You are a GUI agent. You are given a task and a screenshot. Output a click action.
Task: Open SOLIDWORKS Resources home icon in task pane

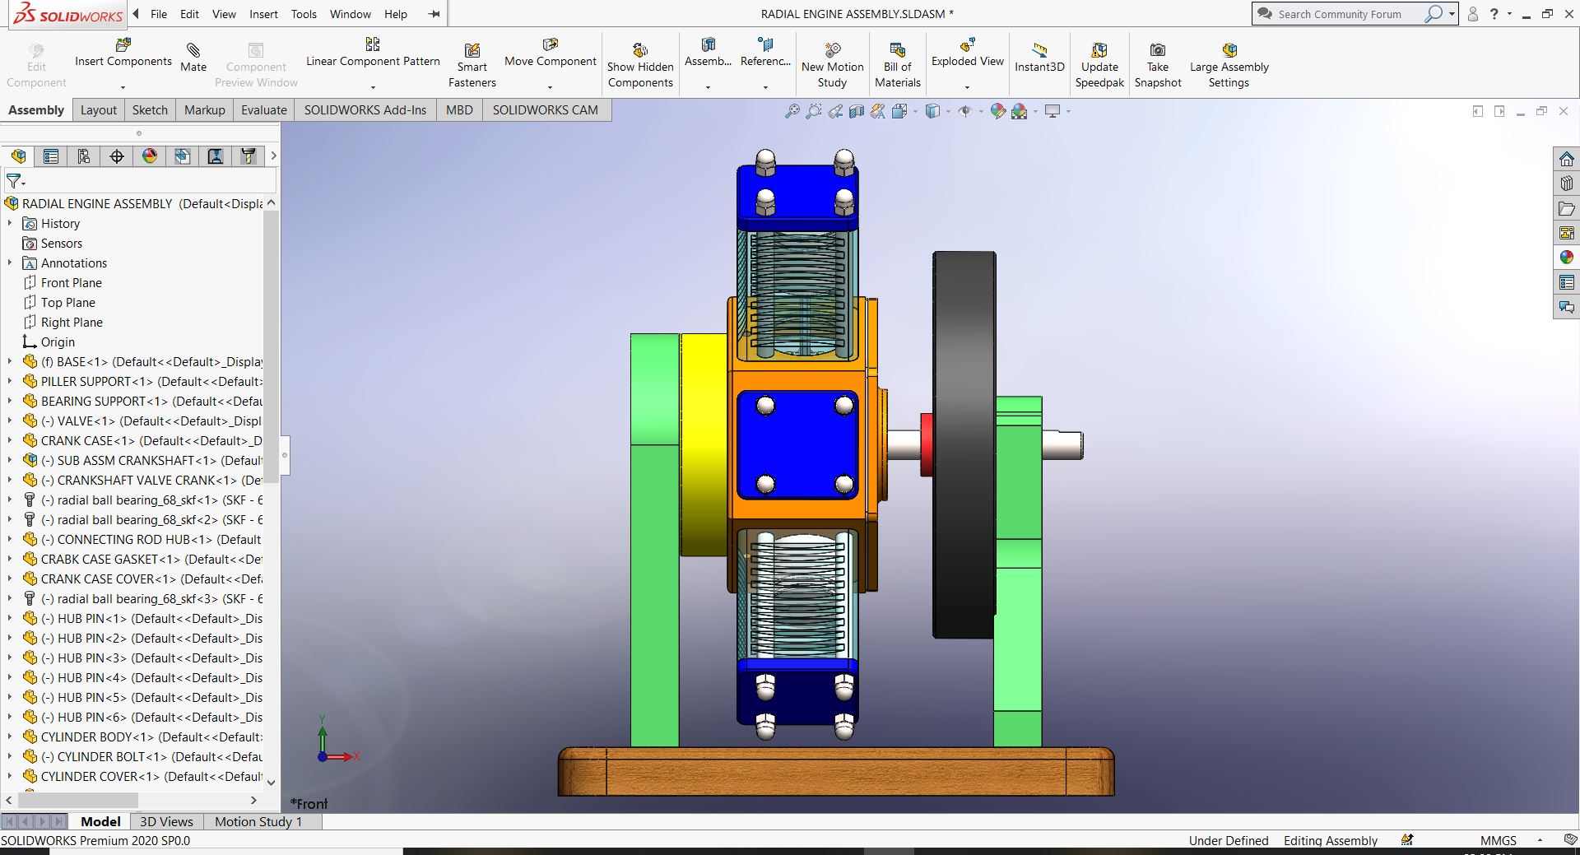tap(1567, 159)
